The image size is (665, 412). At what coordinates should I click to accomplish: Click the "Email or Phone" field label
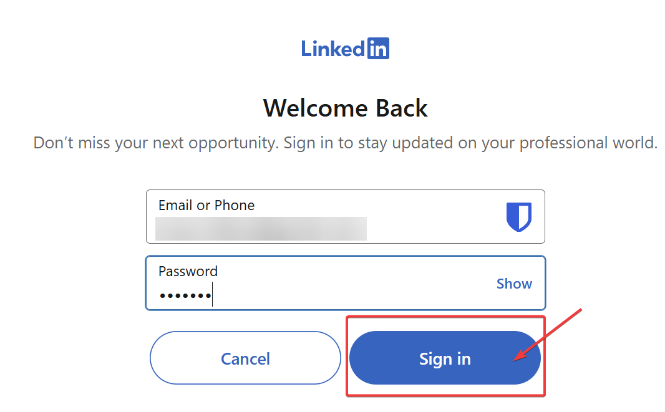click(x=206, y=205)
